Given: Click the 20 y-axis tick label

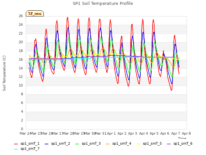Looking at the screenshot, I should pos(21,42).
